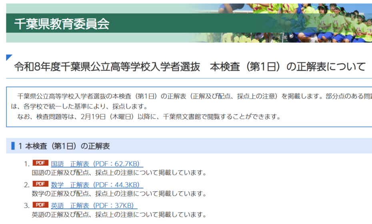Click the blue bar marker beside section 1 heading

tap(13, 146)
